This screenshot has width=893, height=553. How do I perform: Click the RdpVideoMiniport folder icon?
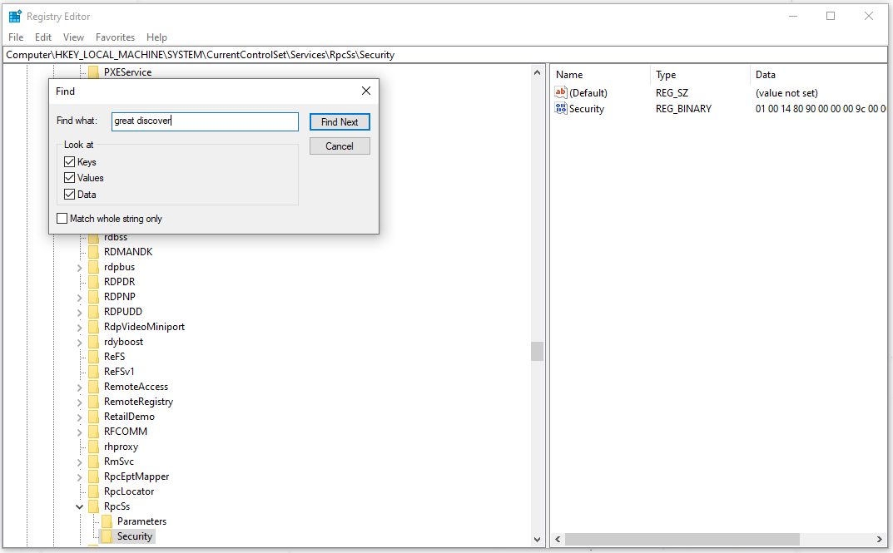tap(93, 327)
